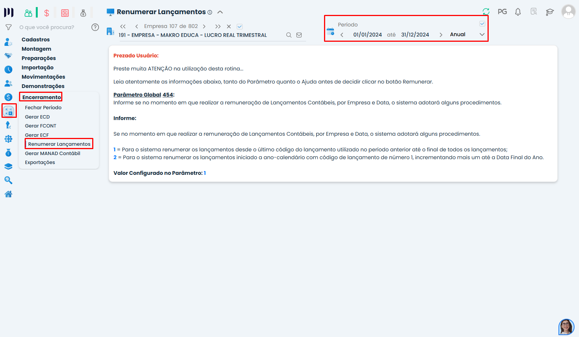Screen dimensions: 579x337
Task: Open the Anual period type dropdown
Action: (x=467, y=34)
